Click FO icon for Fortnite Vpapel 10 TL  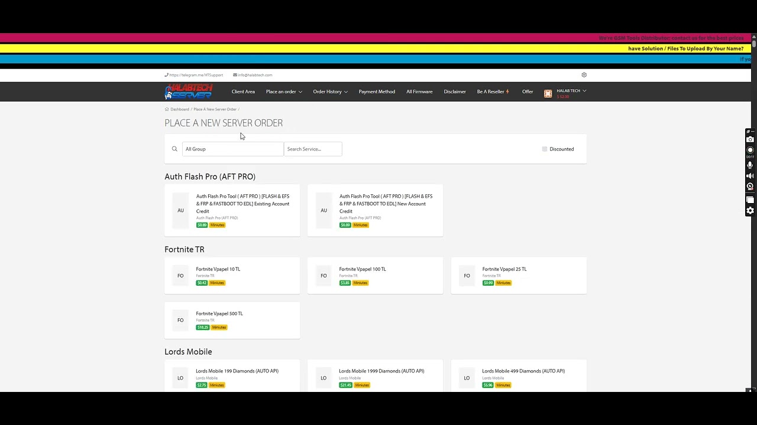coord(180,276)
